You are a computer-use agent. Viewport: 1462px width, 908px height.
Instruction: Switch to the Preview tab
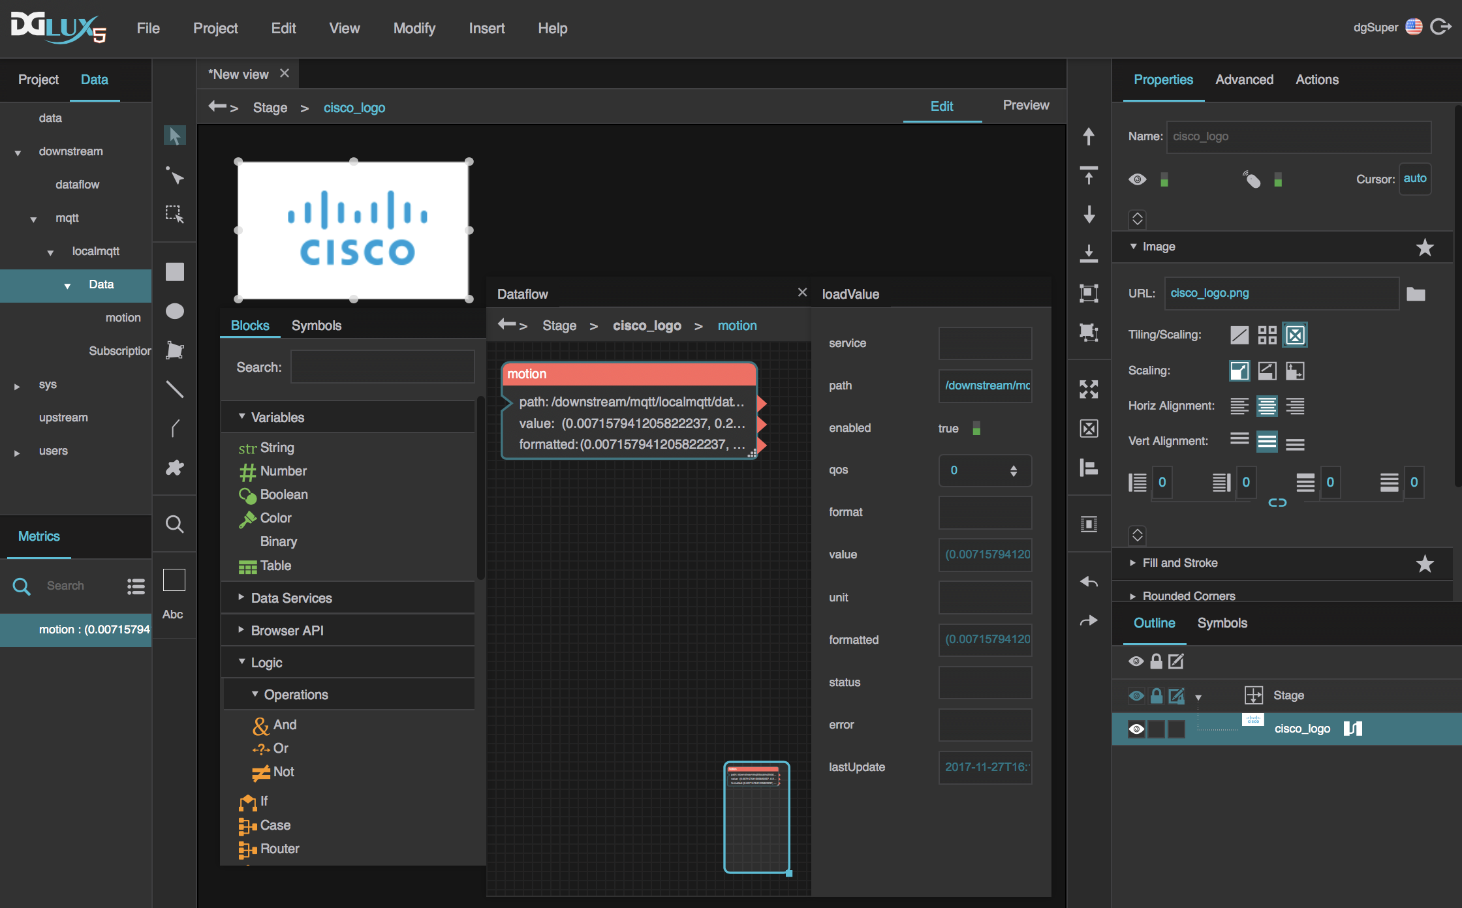click(x=1025, y=105)
